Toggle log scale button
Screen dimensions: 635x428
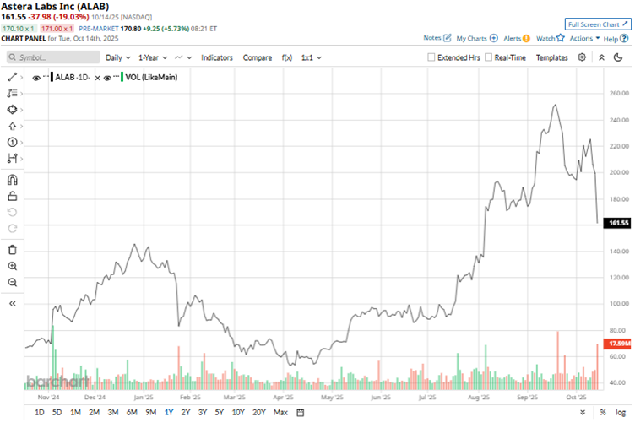[621, 412]
